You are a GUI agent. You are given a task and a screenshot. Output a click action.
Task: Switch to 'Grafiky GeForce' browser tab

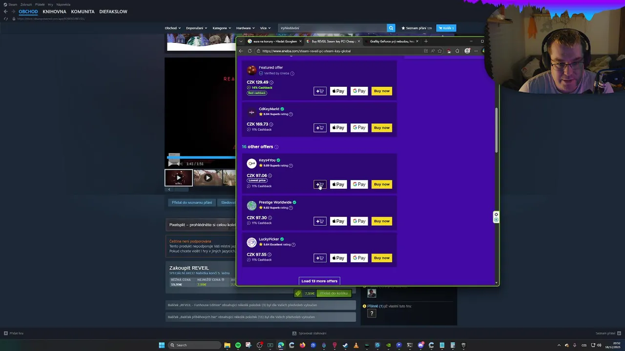392,41
